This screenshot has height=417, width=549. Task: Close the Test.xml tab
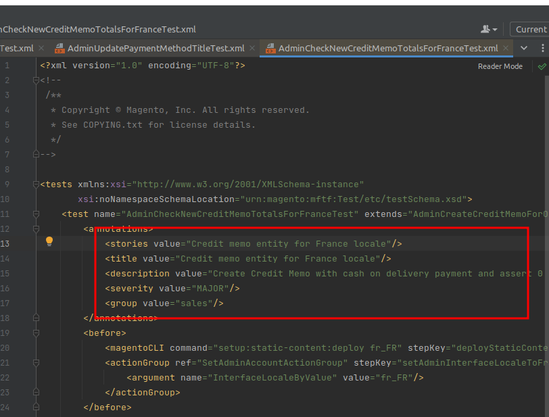click(41, 48)
